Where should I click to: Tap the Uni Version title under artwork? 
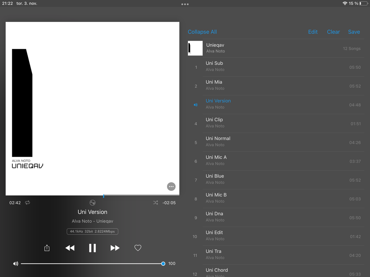pos(92,212)
